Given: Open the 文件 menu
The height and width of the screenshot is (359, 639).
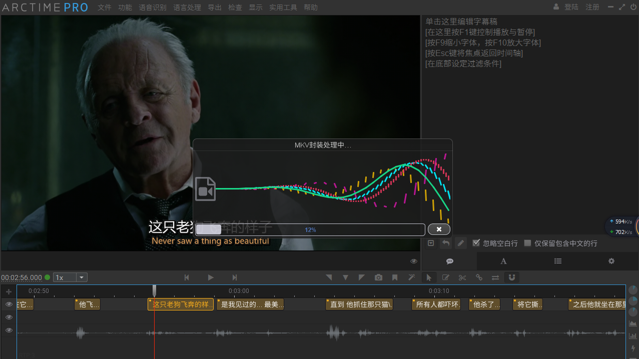Looking at the screenshot, I should tap(104, 7).
